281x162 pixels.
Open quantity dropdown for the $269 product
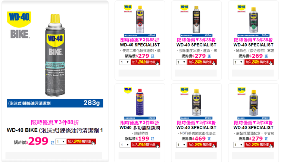click(238, 62)
